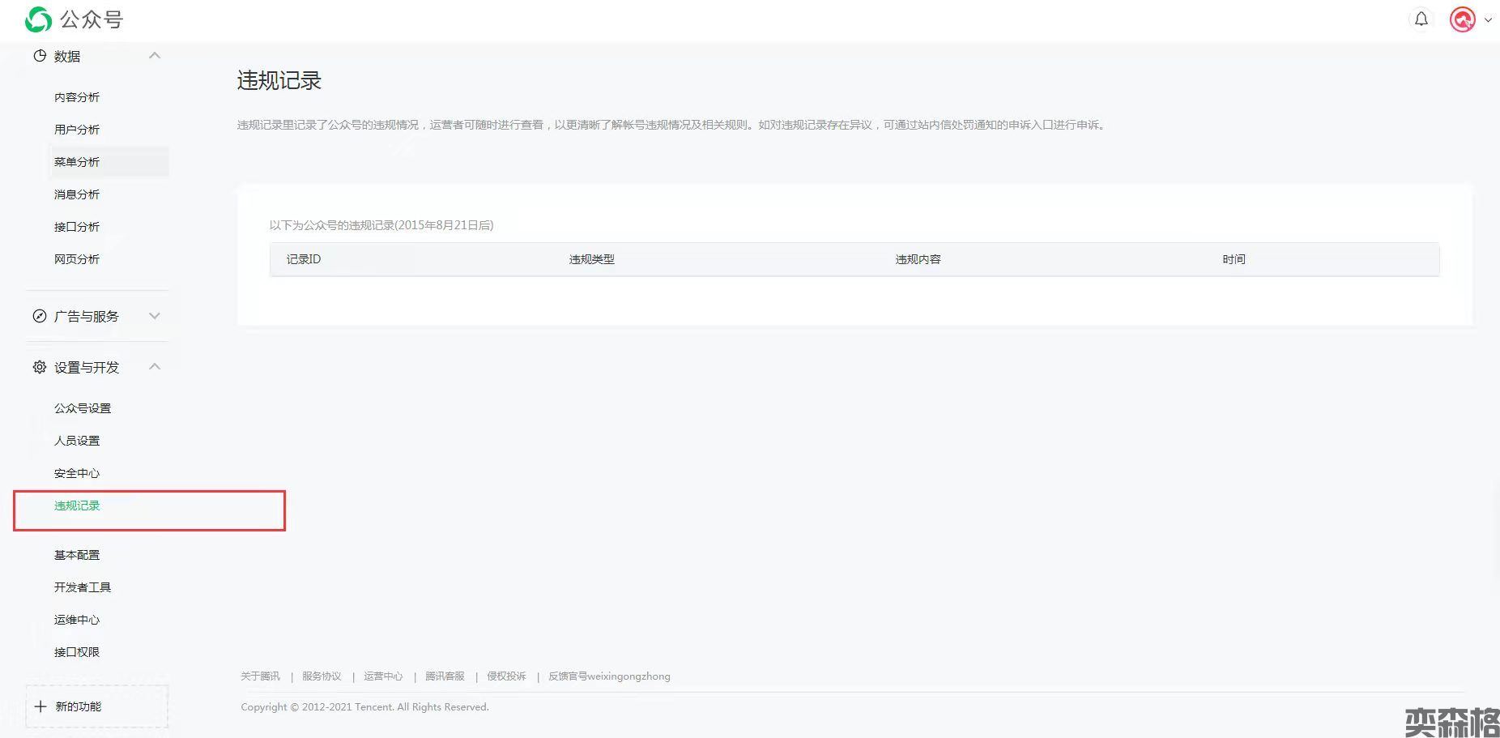Expand the 广告与服务 section chevron

pyautogui.click(x=155, y=316)
